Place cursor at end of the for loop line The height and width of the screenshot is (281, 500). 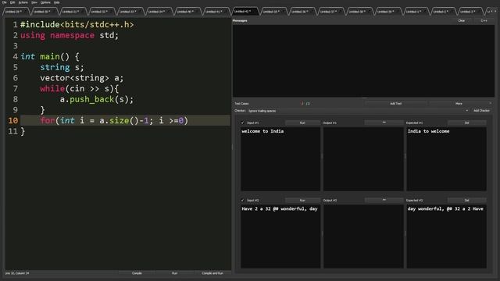(x=189, y=120)
